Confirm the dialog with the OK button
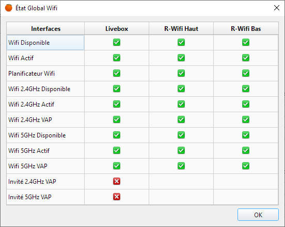The width and height of the screenshot is (285, 227). 258,215
